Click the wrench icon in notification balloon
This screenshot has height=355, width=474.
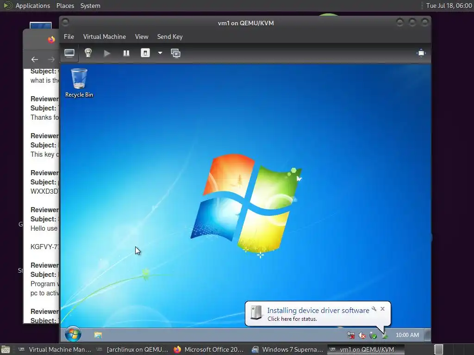pos(374,309)
